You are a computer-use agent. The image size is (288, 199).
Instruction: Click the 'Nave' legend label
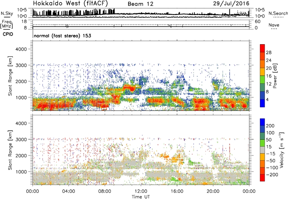click(x=274, y=25)
